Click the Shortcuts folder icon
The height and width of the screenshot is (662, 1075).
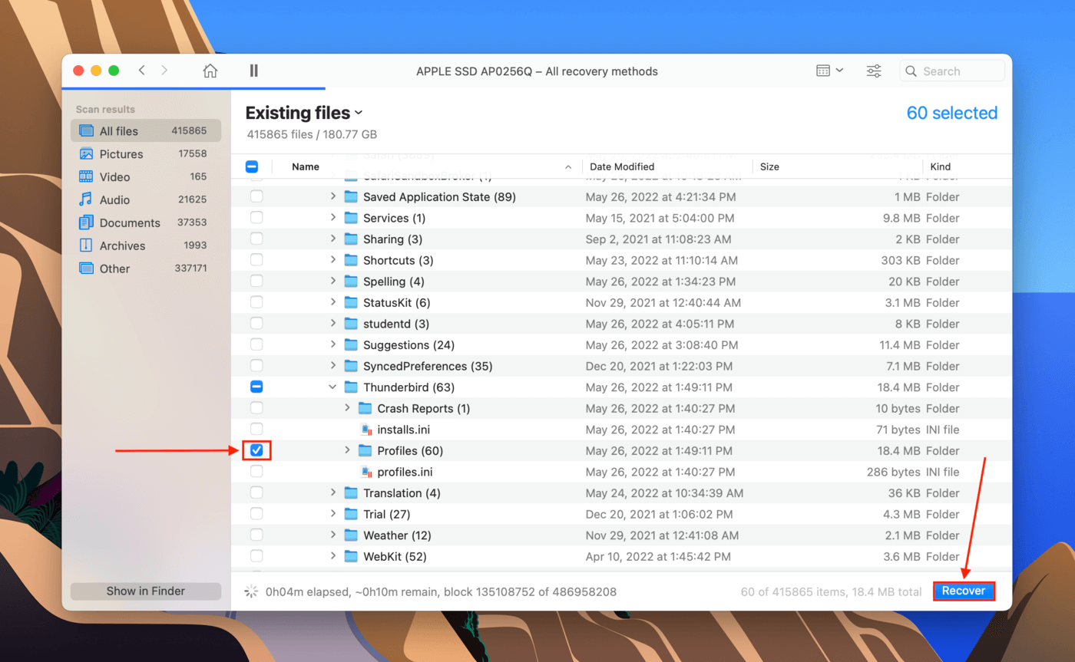click(351, 260)
